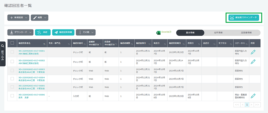Expand the その他 options menu
Image resolution: width=268 pixels, height=113 pixels.
pos(86,32)
